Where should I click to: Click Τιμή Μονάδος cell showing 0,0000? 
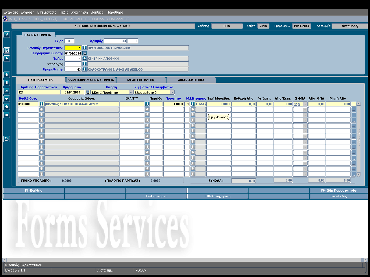point(219,104)
